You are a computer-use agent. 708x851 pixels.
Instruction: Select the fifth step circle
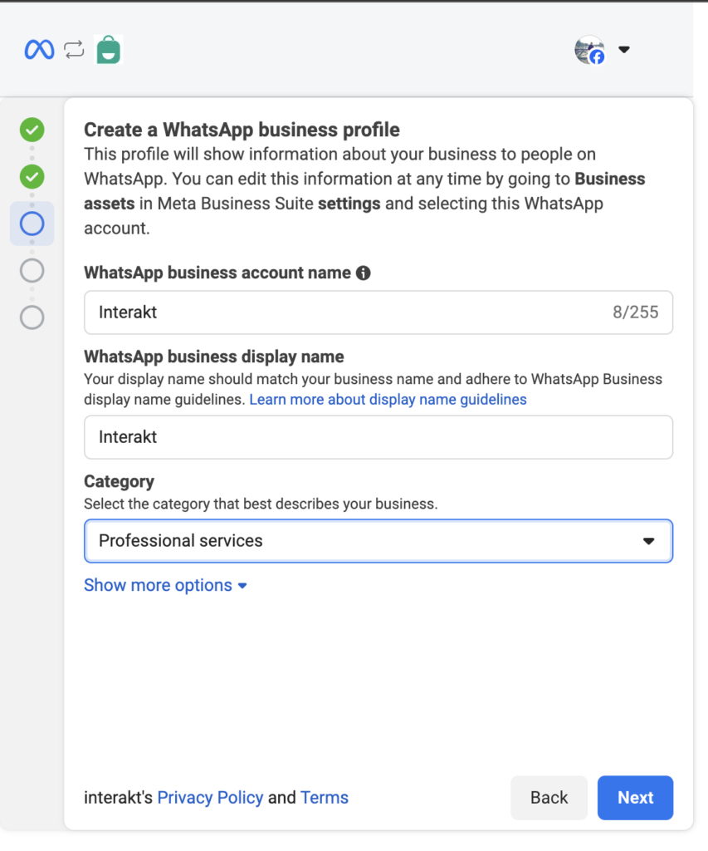point(32,317)
